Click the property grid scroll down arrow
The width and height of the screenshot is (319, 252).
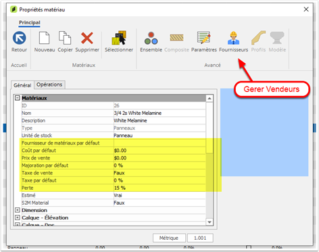(210, 222)
